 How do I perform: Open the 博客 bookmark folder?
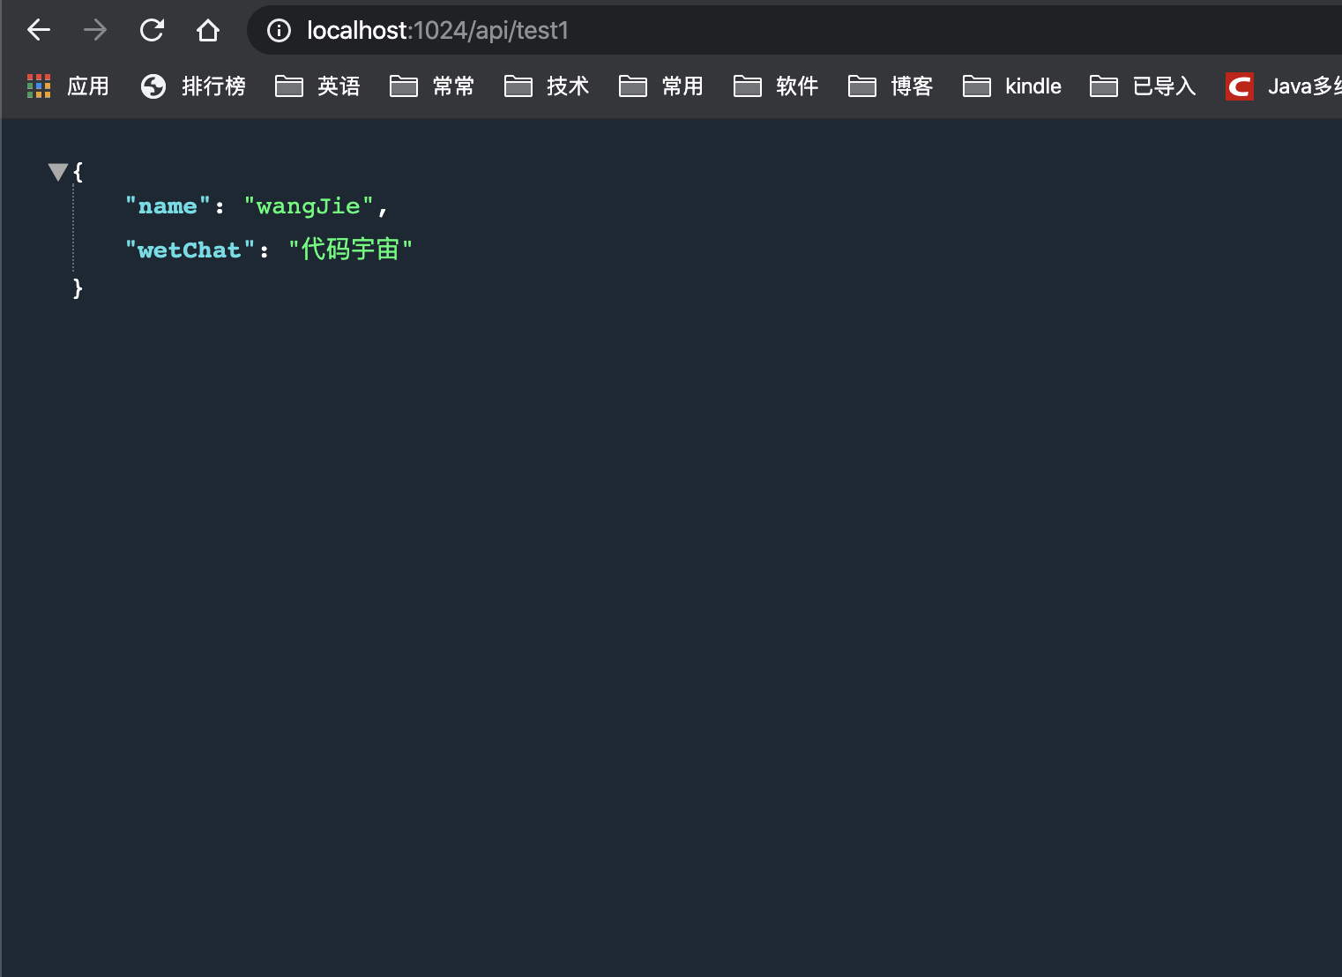pos(891,86)
